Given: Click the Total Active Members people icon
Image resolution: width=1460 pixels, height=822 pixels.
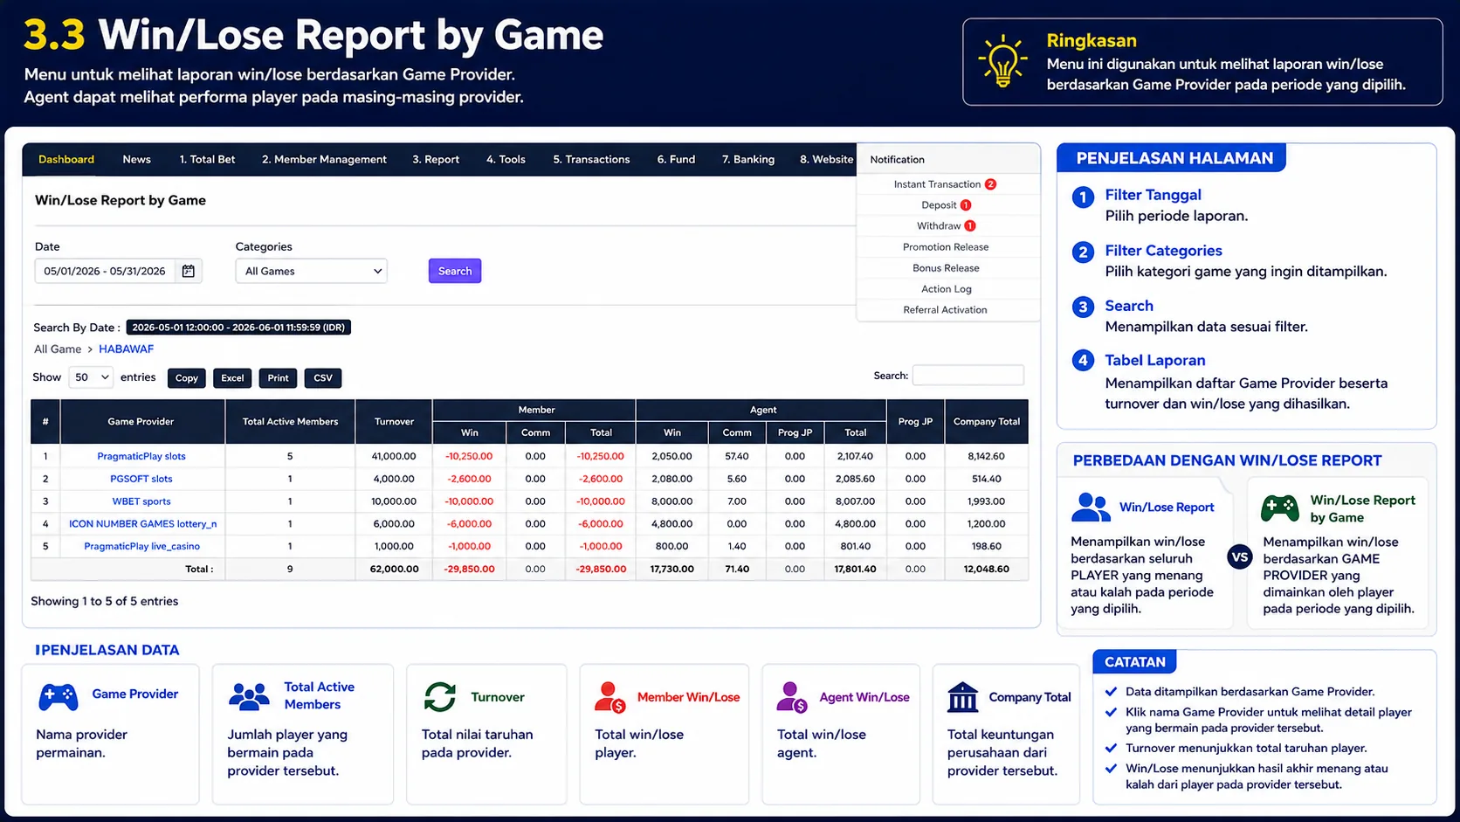Looking at the screenshot, I should tap(249, 696).
